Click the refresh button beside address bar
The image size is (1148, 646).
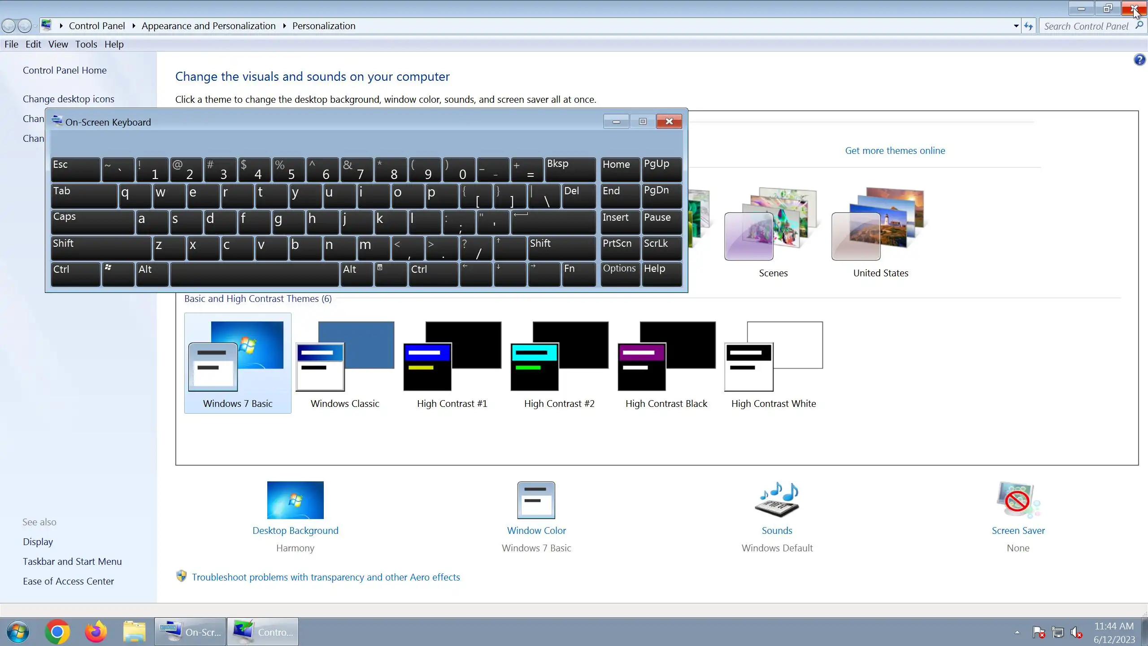tap(1029, 26)
